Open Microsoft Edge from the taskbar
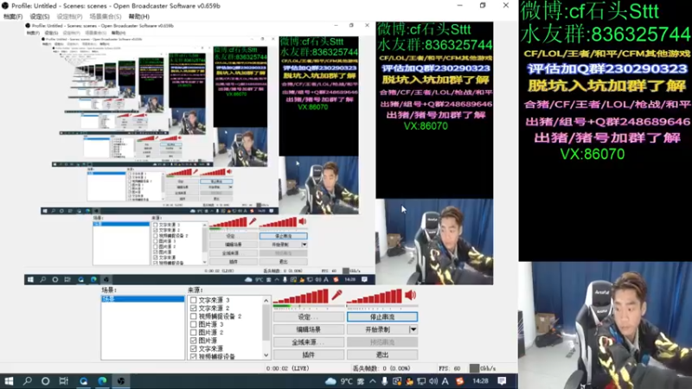 pos(102,381)
